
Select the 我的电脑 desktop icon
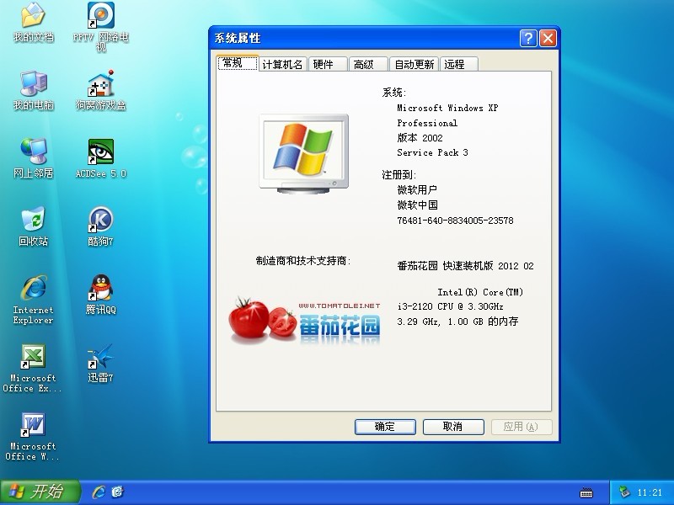point(33,85)
